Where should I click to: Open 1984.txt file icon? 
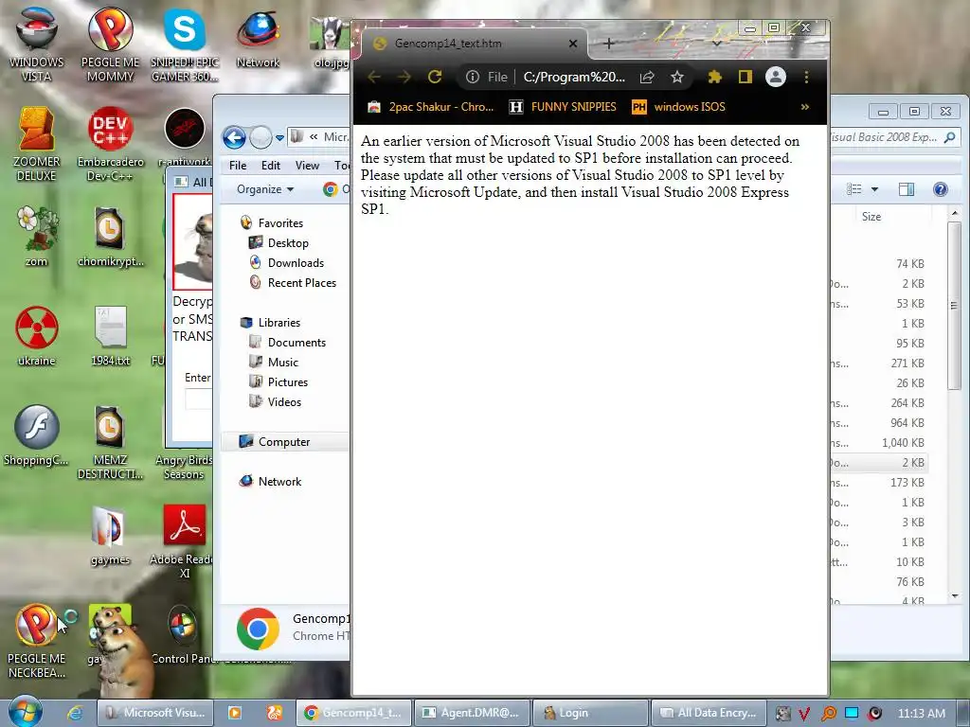[110, 335]
